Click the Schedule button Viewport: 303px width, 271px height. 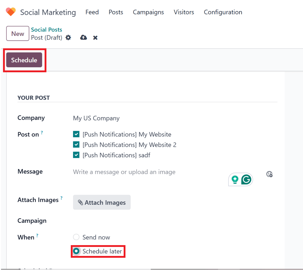click(24, 60)
